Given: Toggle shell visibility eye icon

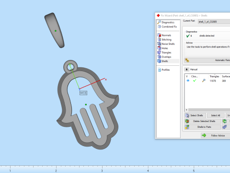Looking at the screenshot, I should pos(188,81).
